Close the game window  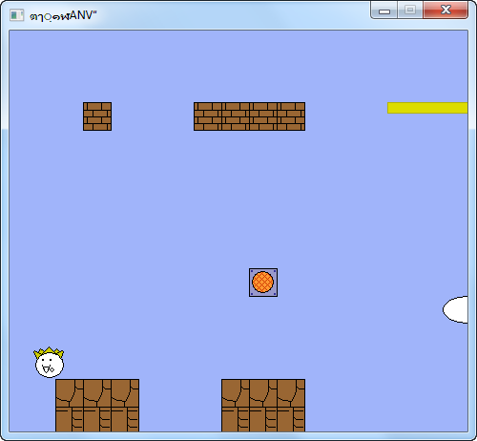tap(446, 10)
